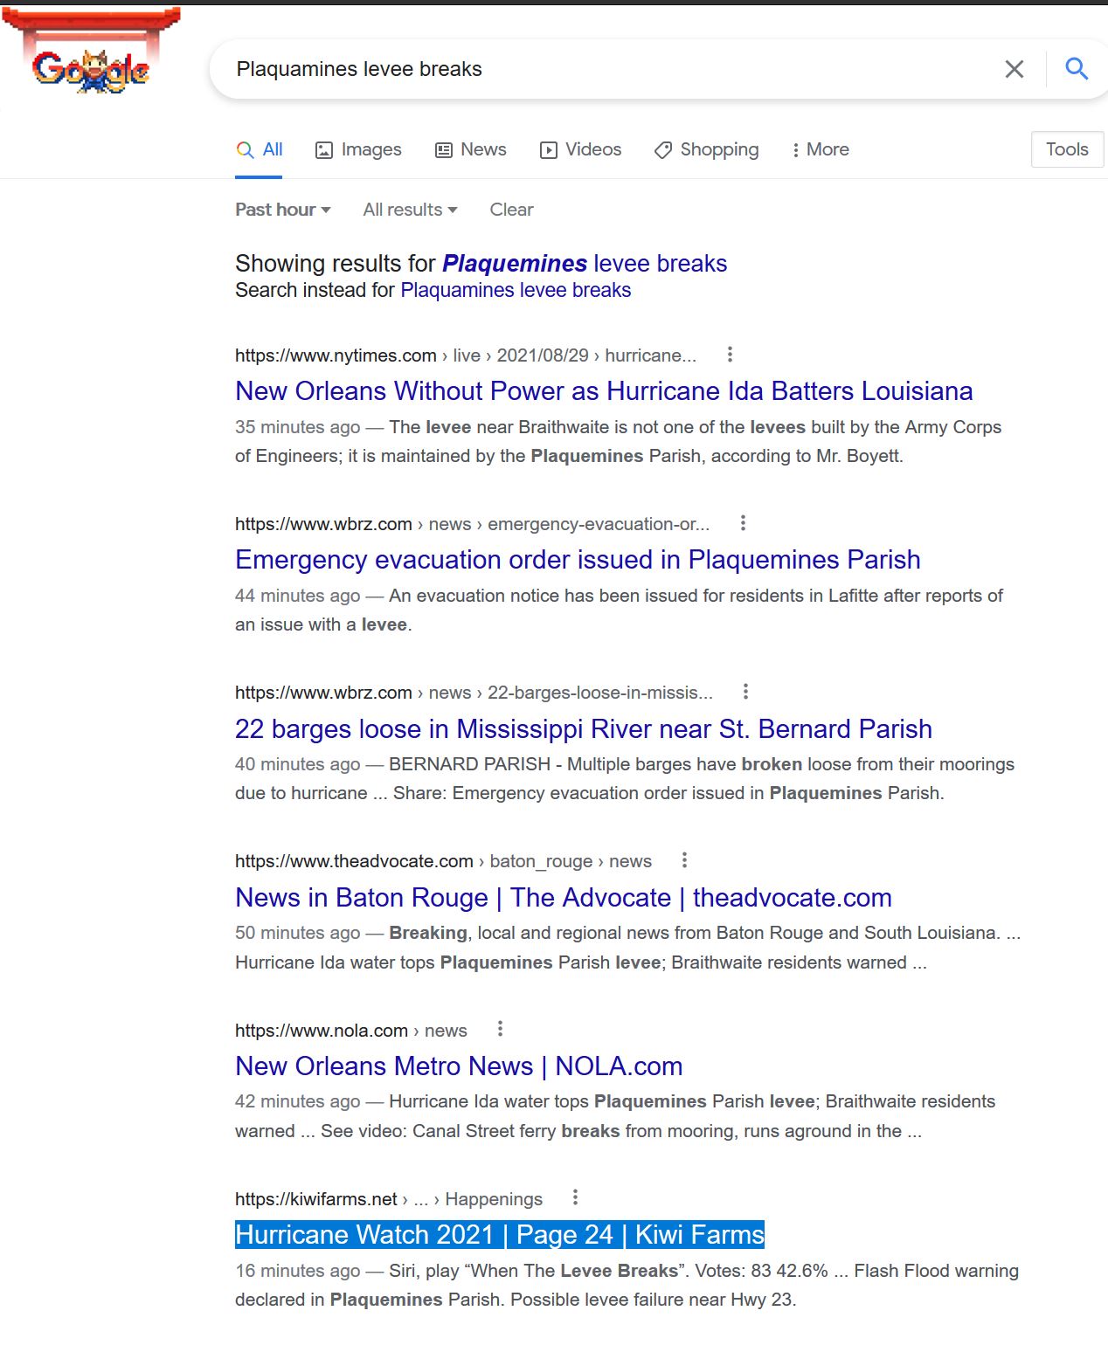The image size is (1108, 1352).
Task: Click the '16 minutes ago' snippet text
Action: pos(297,1271)
